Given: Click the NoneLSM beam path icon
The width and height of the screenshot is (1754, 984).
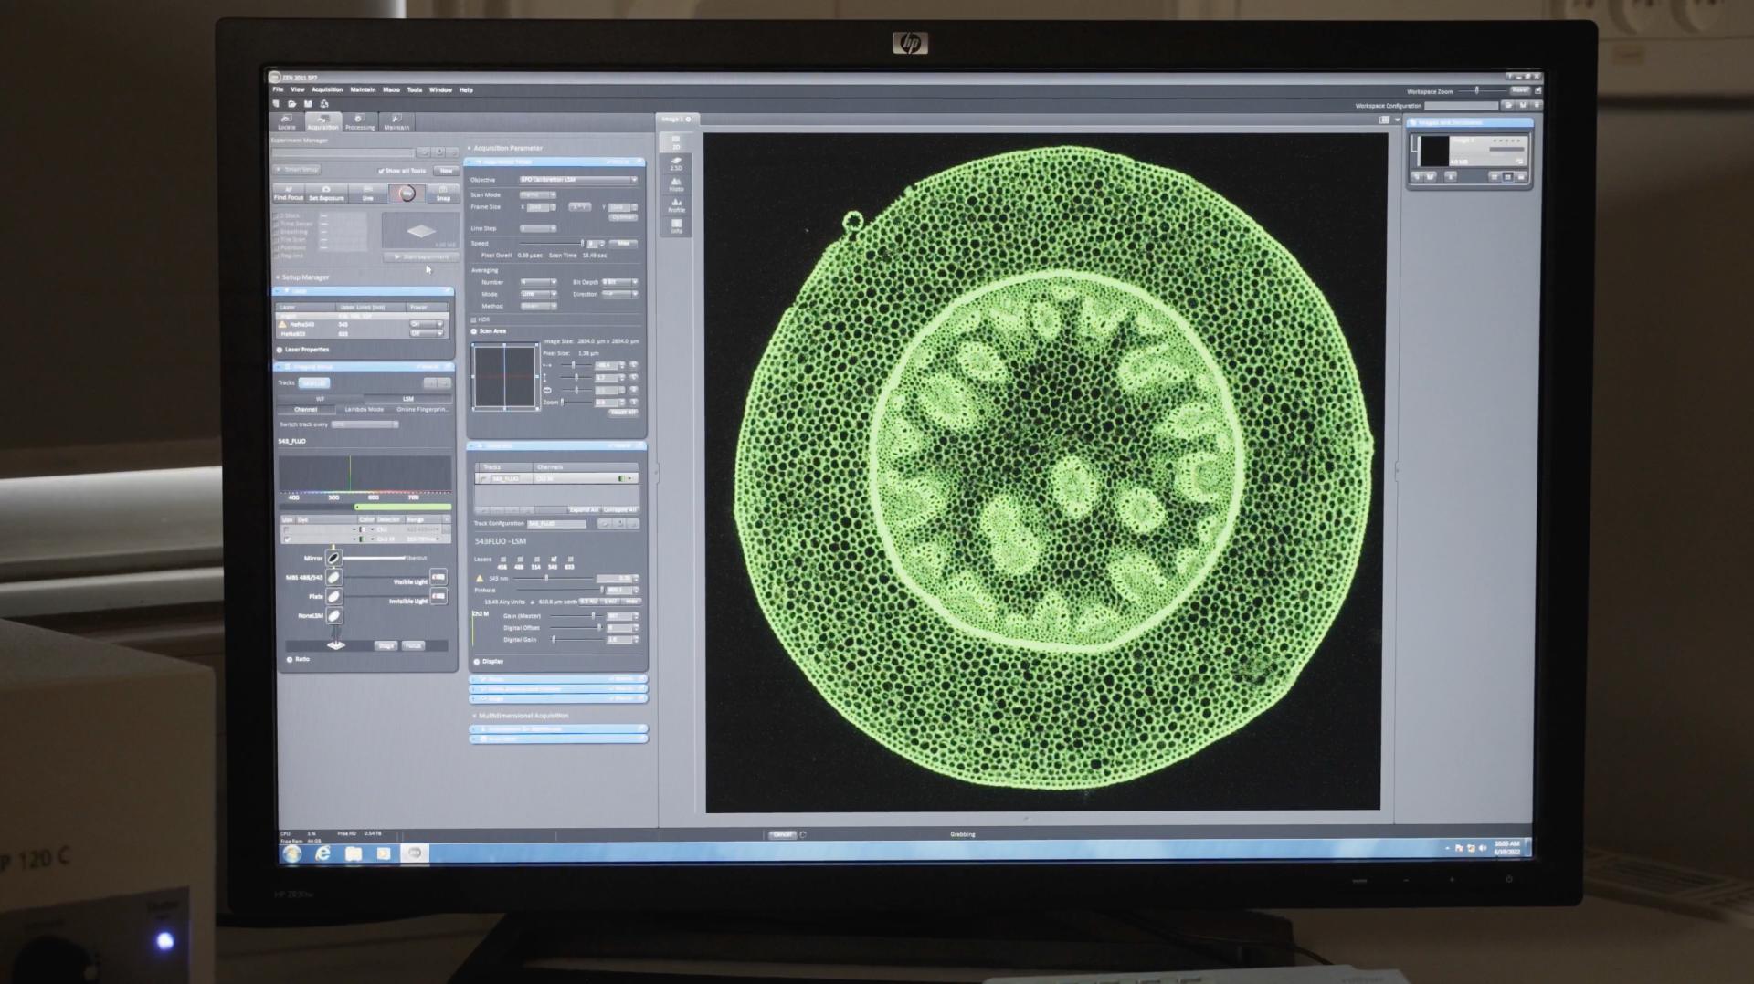Looking at the screenshot, I should point(333,616).
